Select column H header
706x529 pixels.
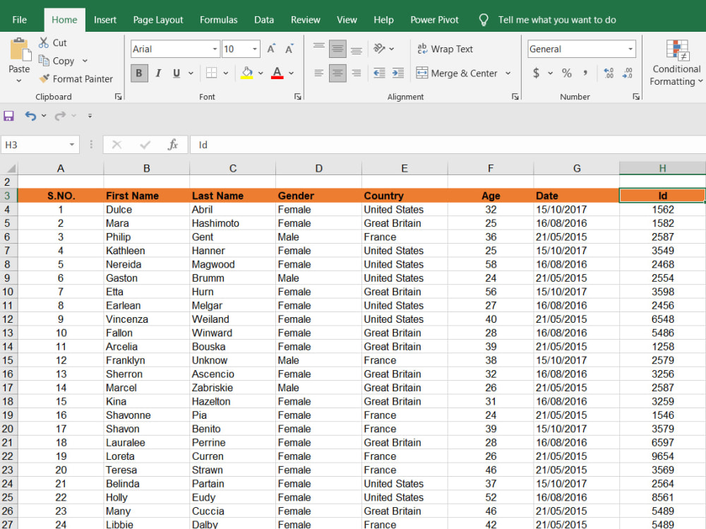point(662,169)
